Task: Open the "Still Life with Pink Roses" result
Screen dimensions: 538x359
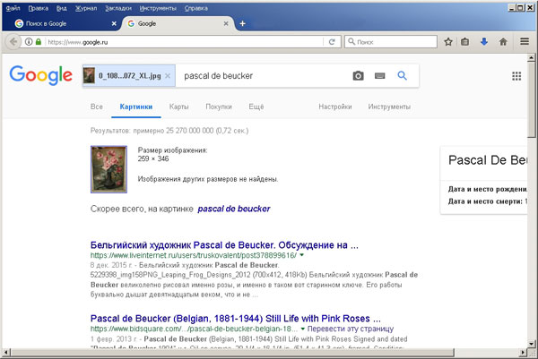Action: pyautogui.click(x=235, y=319)
